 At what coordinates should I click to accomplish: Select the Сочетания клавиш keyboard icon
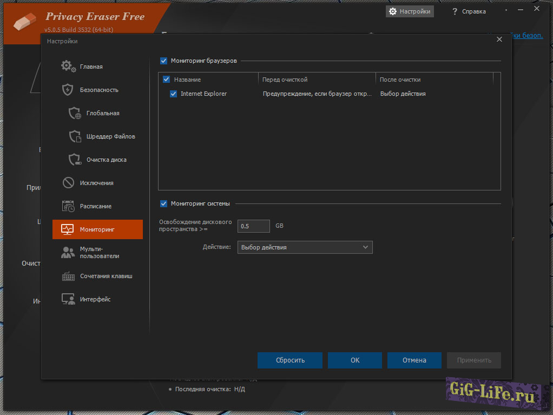click(x=68, y=276)
